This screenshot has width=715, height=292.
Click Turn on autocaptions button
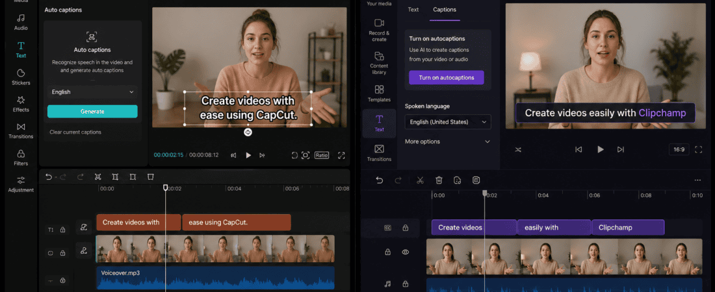[447, 77]
